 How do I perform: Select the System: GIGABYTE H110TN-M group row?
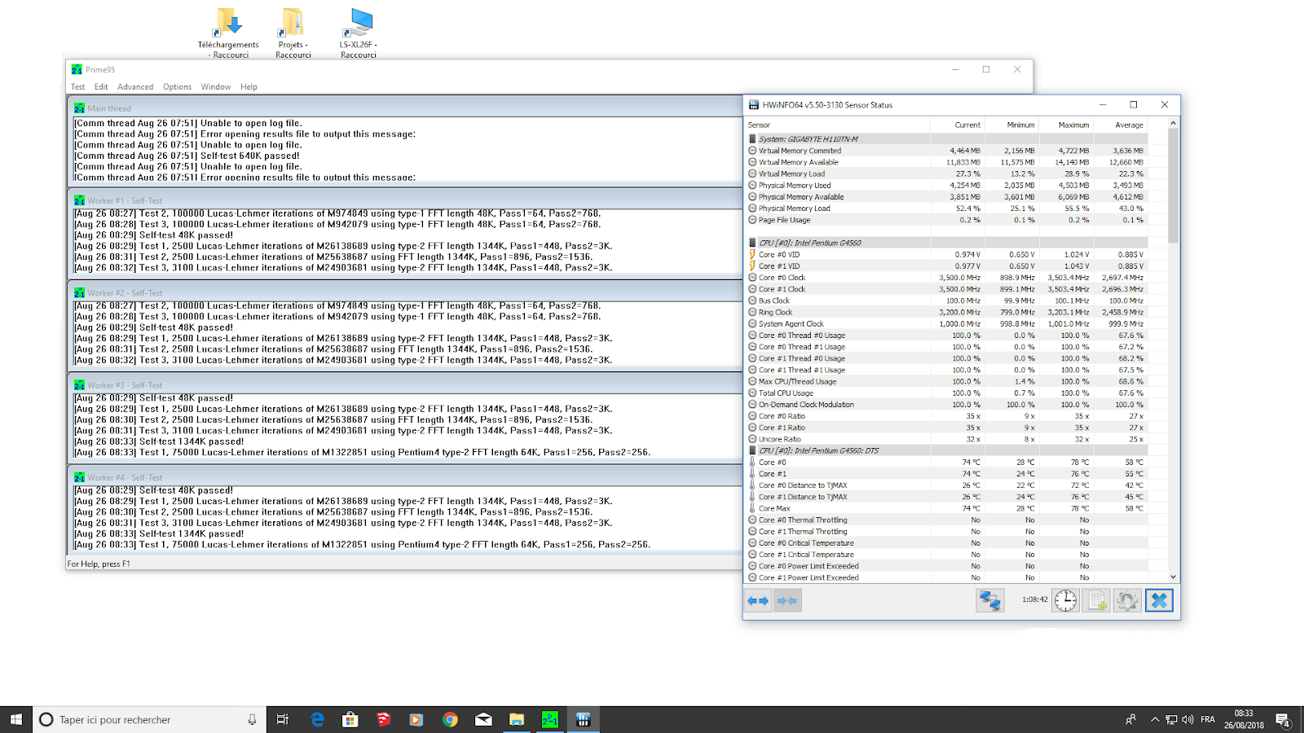pos(947,138)
